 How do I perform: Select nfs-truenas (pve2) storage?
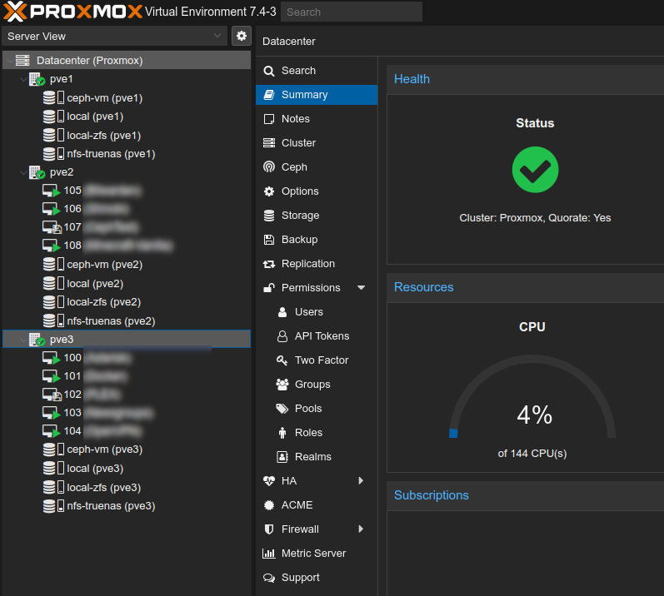coord(127,320)
